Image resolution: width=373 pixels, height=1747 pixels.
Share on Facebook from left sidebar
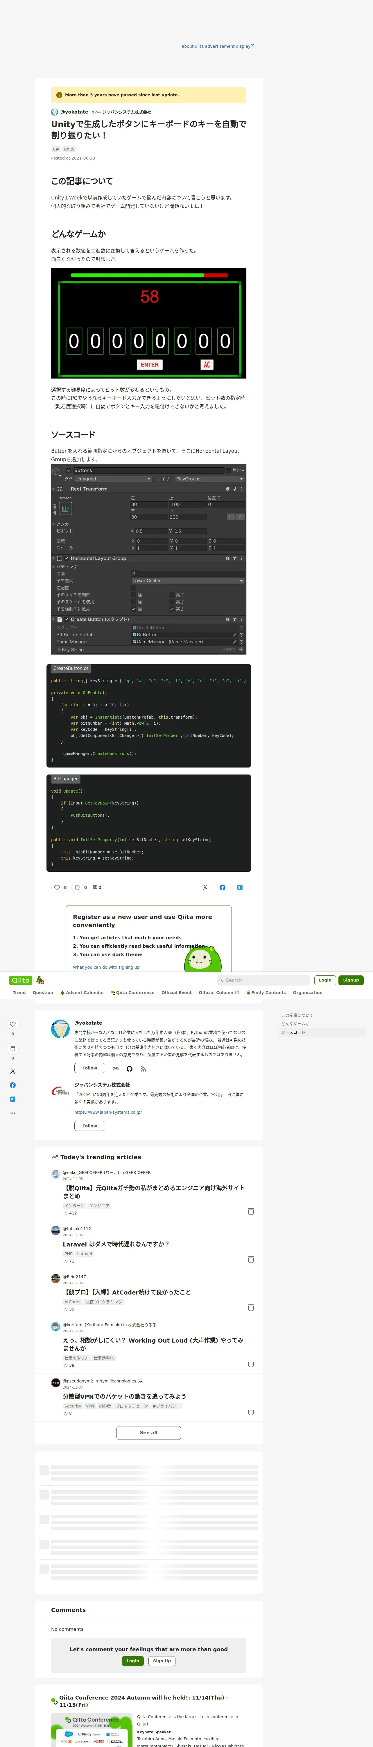(x=12, y=1085)
